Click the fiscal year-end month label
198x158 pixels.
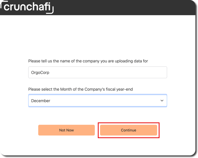pos(80,89)
